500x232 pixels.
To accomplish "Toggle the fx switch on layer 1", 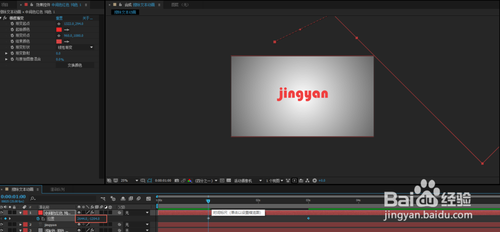I will 92,212.
